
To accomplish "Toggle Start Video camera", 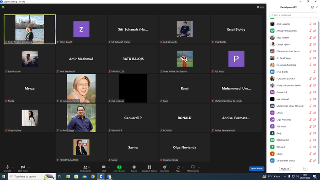I will 23,167.
